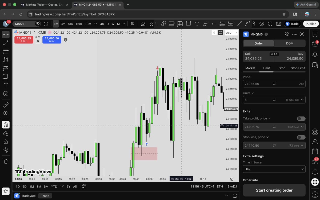This screenshot has height=200, width=320.
Task: Switch to the 1h timeframe
Action: click(x=96, y=24)
